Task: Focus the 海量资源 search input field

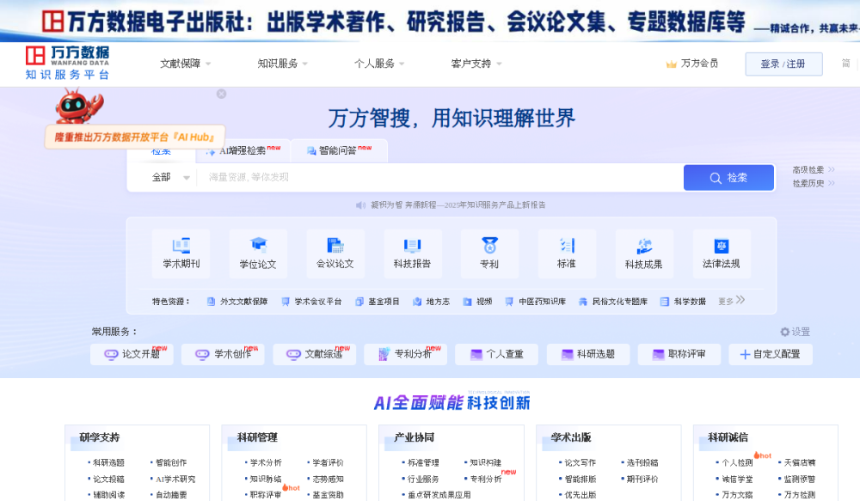Action: (x=439, y=177)
